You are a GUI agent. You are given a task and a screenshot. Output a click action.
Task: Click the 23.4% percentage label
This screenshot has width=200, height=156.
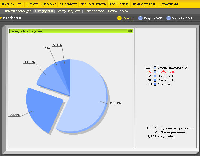point(15,115)
